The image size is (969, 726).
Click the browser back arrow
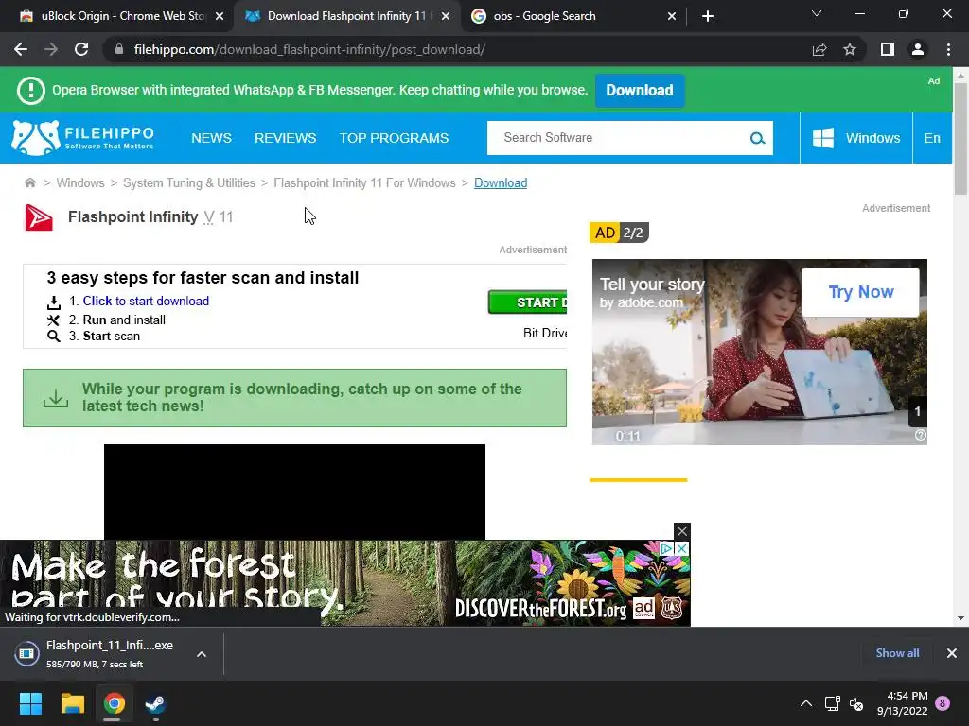(x=21, y=49)
